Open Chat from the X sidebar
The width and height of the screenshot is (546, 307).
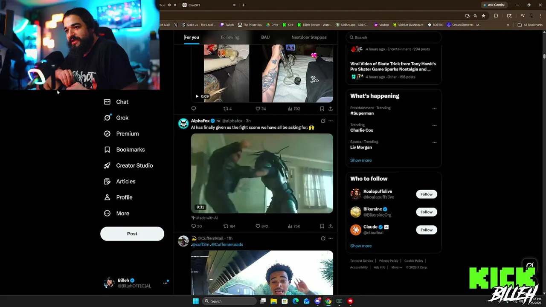tap(116, 102)
